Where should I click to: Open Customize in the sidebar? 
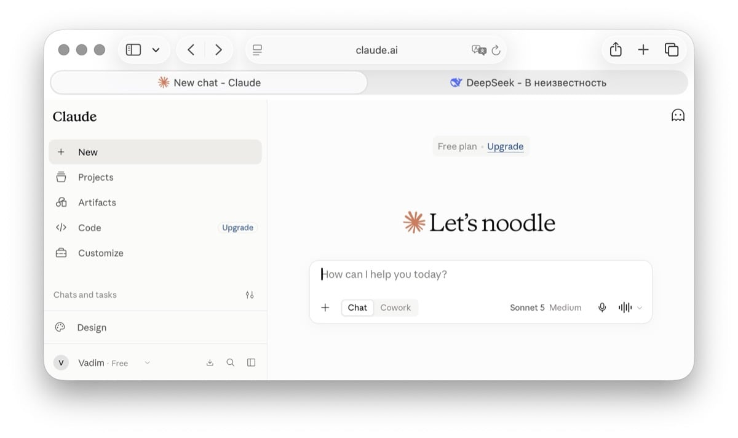point(155,253)
